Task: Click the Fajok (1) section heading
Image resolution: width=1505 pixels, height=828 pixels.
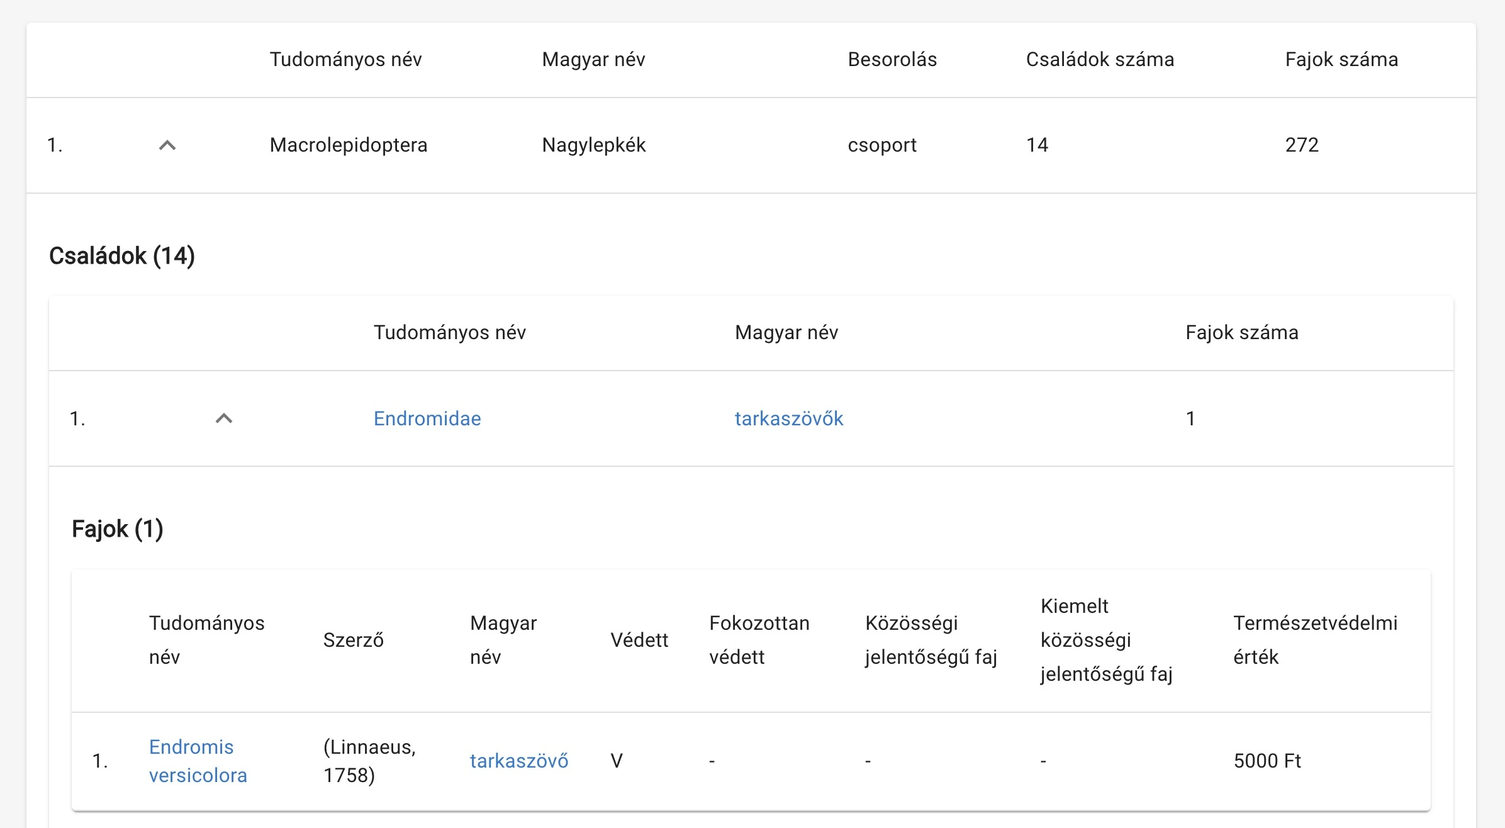Action: [x=118, y=529]
